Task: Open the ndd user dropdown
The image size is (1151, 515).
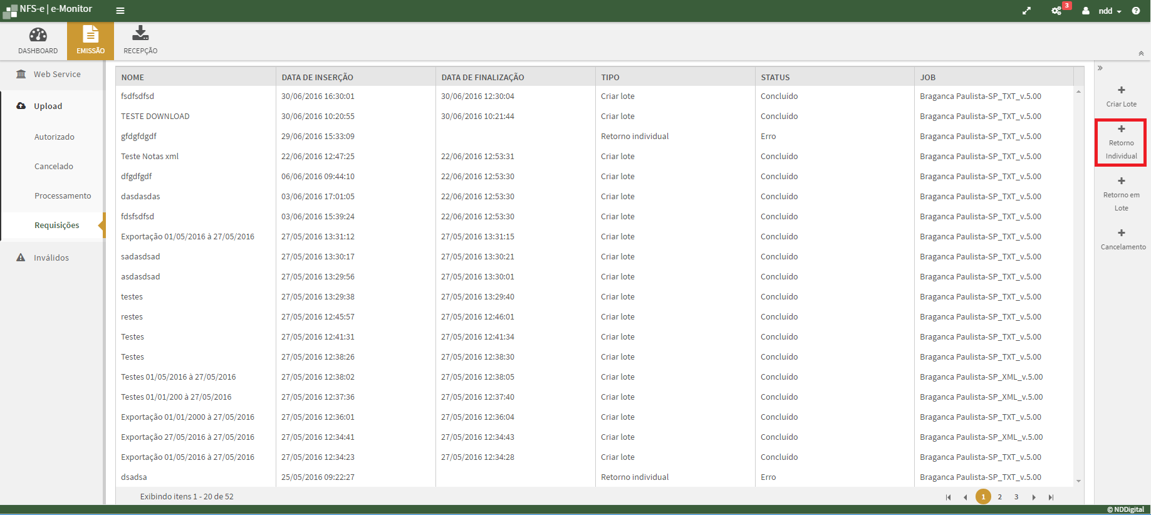Action: point(1109,11)
